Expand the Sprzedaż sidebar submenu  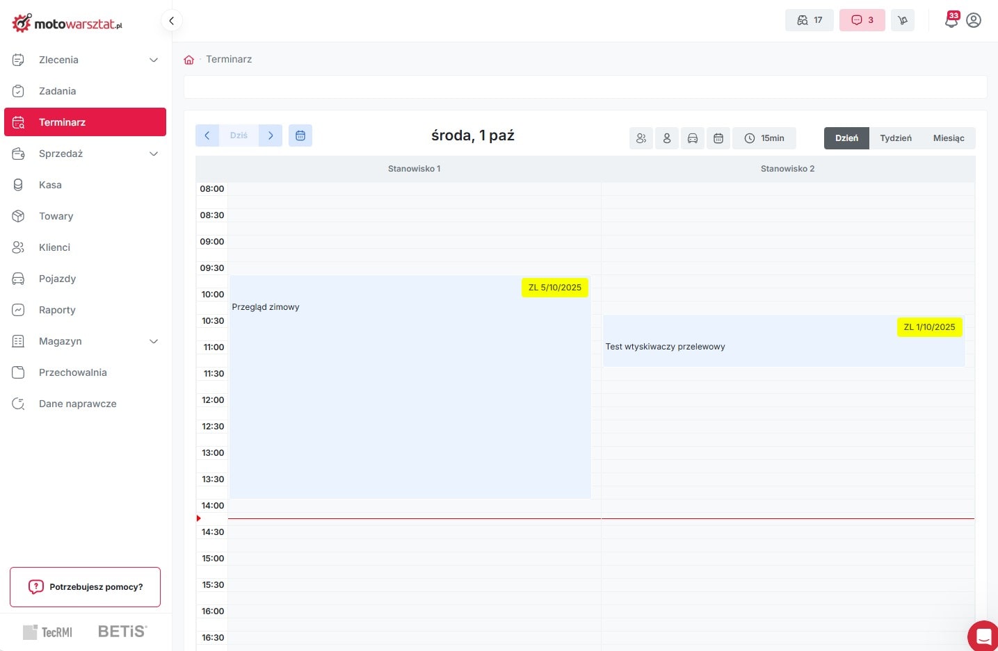[154, 154]
